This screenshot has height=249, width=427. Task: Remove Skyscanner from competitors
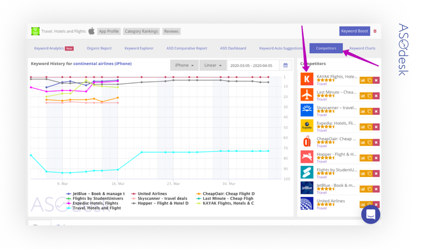(376, 111)
